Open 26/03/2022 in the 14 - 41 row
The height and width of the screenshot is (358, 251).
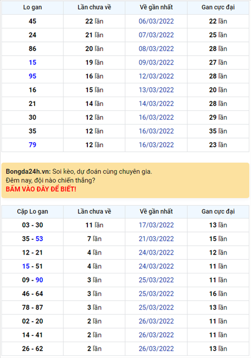pyautogui.click(x=156, y=335)
